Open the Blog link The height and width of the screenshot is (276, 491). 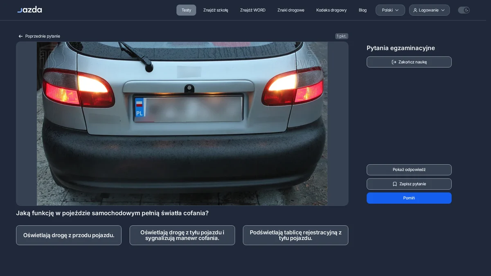[363, 10]
